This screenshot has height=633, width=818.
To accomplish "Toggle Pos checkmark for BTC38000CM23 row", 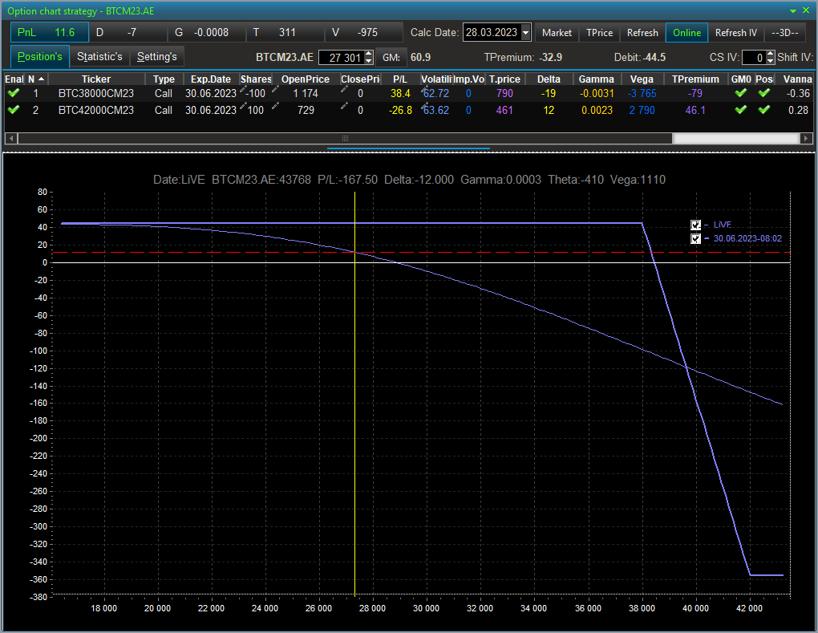I will point(764,93).
